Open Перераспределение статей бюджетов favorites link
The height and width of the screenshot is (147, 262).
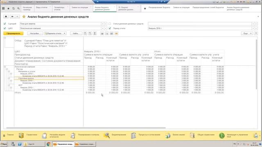208,7
